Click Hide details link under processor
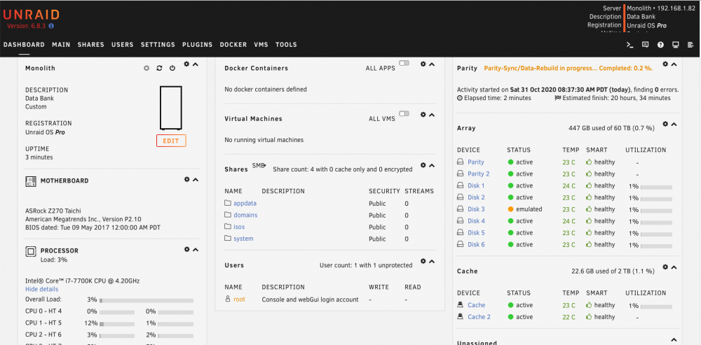This screenshot has height=345, width=701. pos(41,289)
